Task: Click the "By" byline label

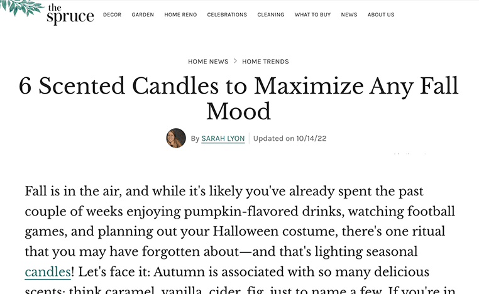Action: (x=195, y=139)
